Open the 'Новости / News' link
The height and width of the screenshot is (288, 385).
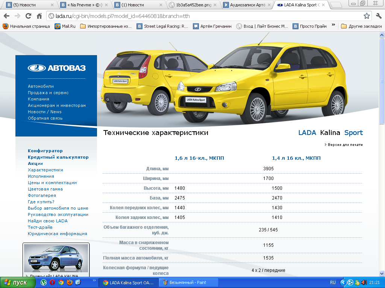pyautogui.click(x=45, y=112)
